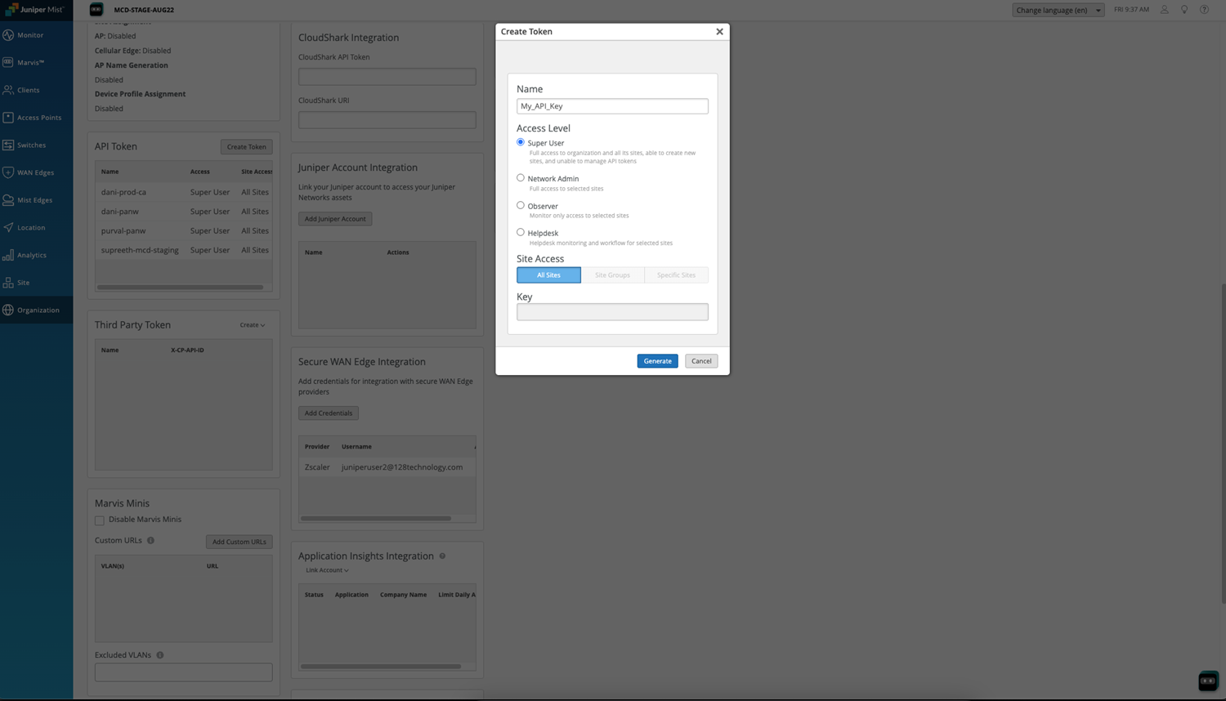Select the supreeth-mcd-staging token row
1226x701 pixels.
click(x=184, y=251)
